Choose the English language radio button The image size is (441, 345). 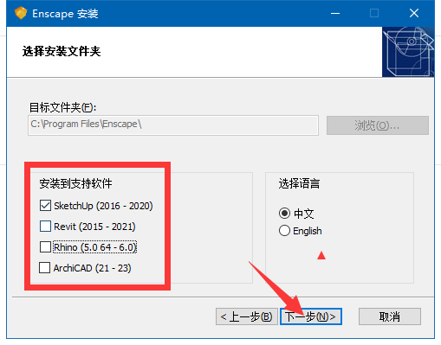[284, 231]
